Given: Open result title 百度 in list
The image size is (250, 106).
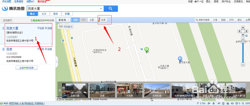Looking at the screenshot, I should coord(9,49).
